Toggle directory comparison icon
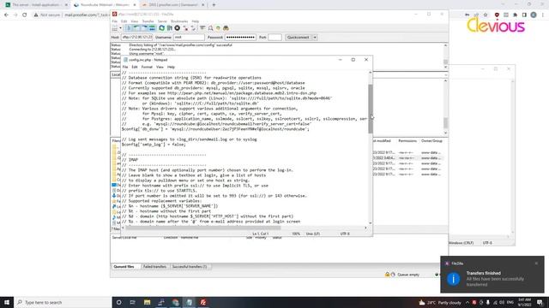 210,28
